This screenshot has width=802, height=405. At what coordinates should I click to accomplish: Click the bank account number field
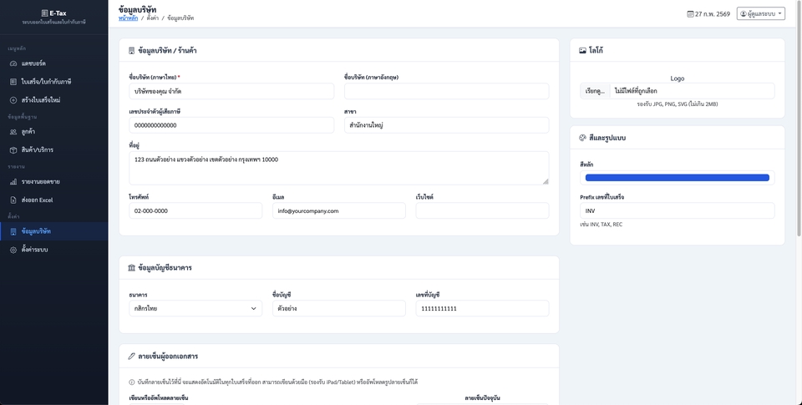click(x=482, y=308)
